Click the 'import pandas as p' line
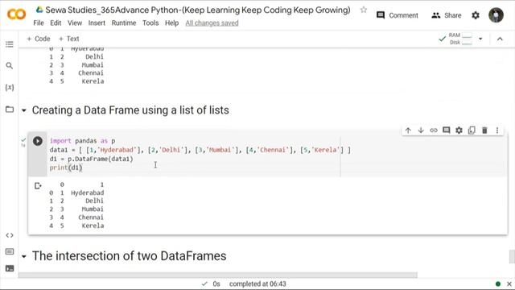The height and width of the screenshot is (290, 515). 82,141
